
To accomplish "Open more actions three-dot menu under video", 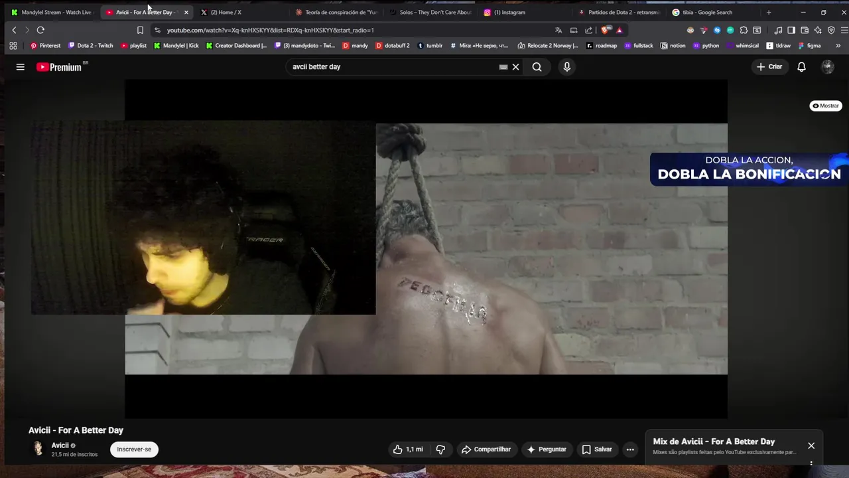I will tap(630, 449).
